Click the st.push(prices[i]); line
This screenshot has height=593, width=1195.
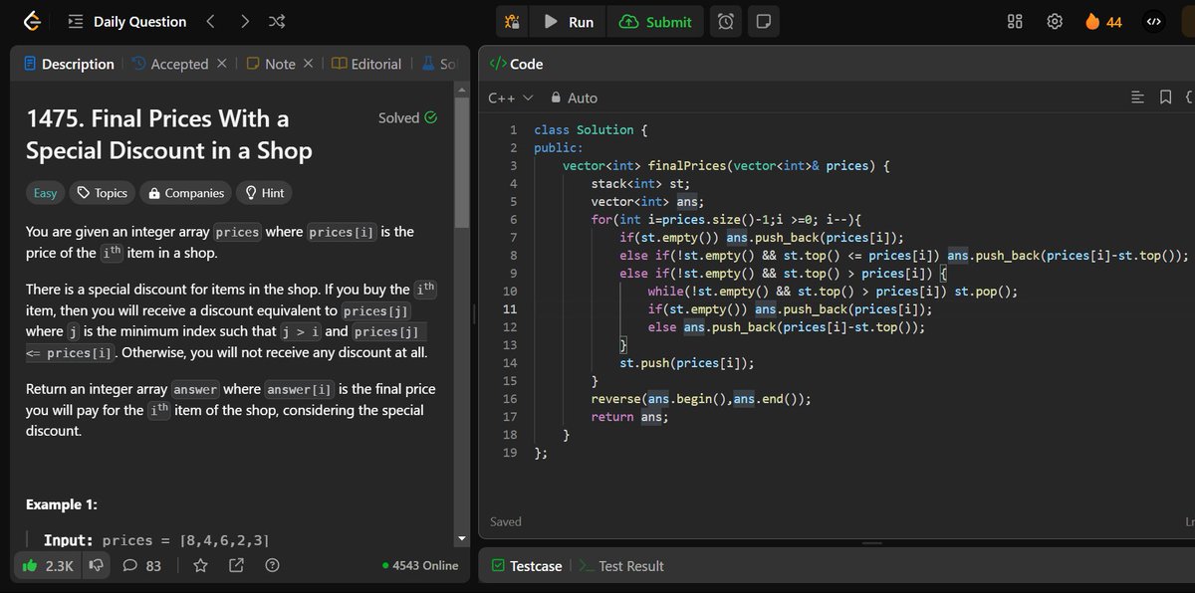click(x=687, y=362)
